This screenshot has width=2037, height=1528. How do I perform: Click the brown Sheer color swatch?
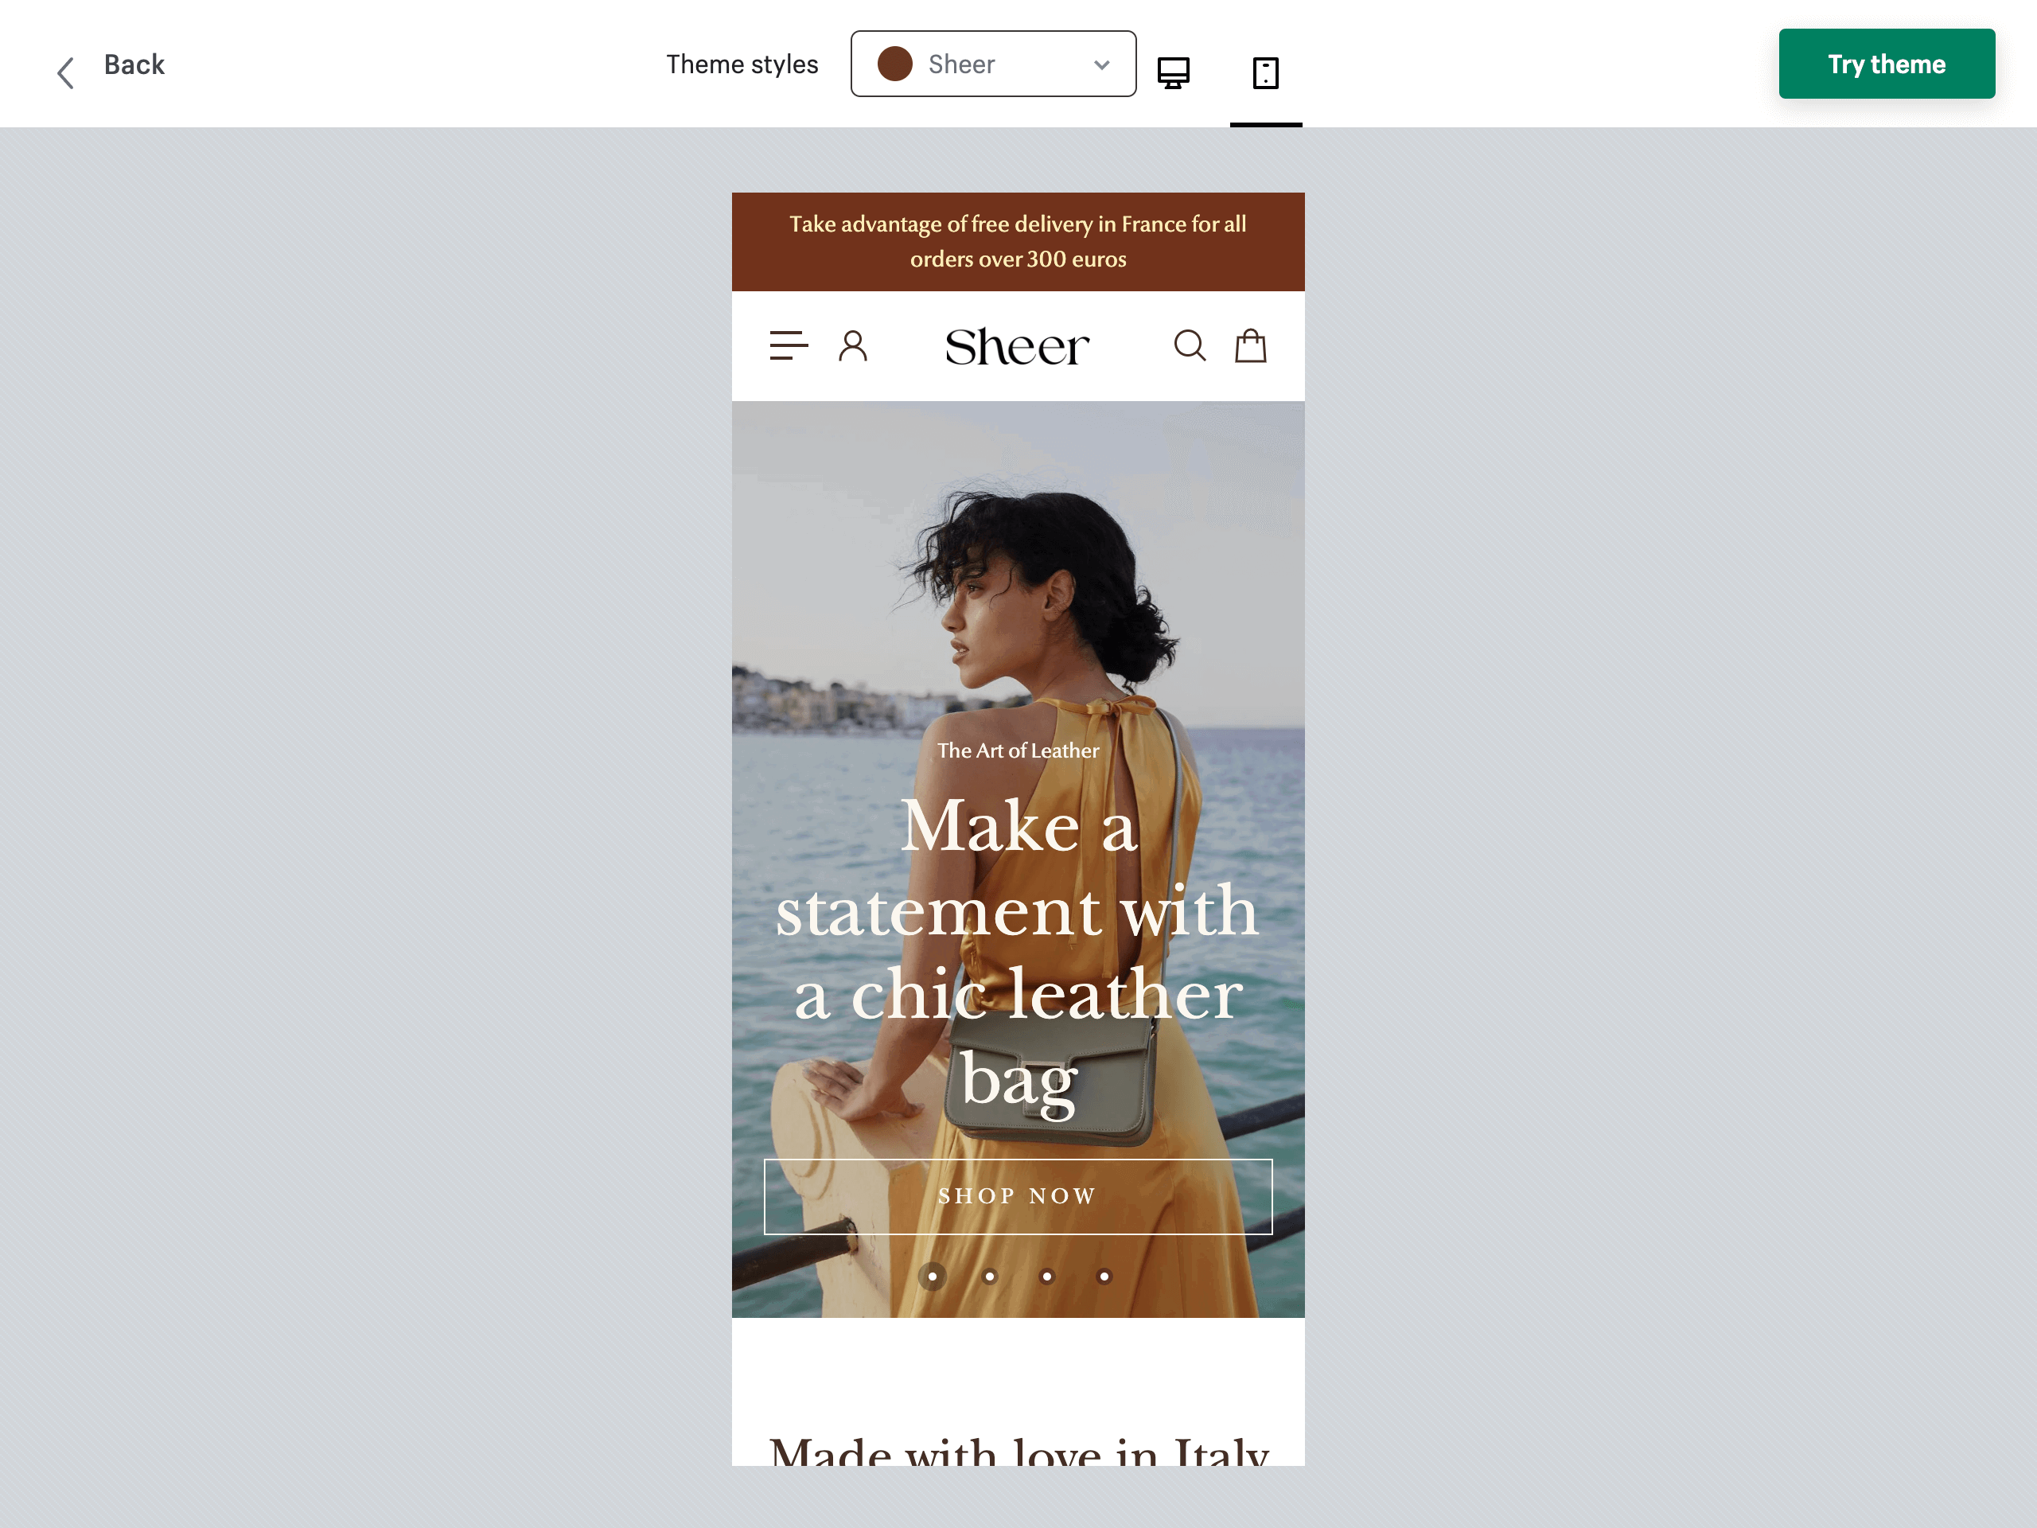click(894, 64)
